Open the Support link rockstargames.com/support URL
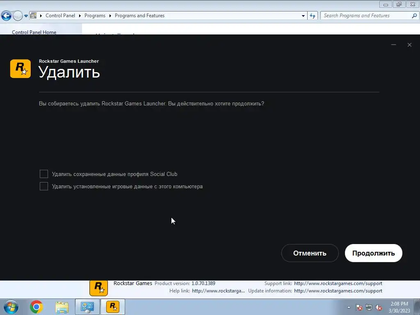Screen dimensions: 420x315 pos(338,283)
